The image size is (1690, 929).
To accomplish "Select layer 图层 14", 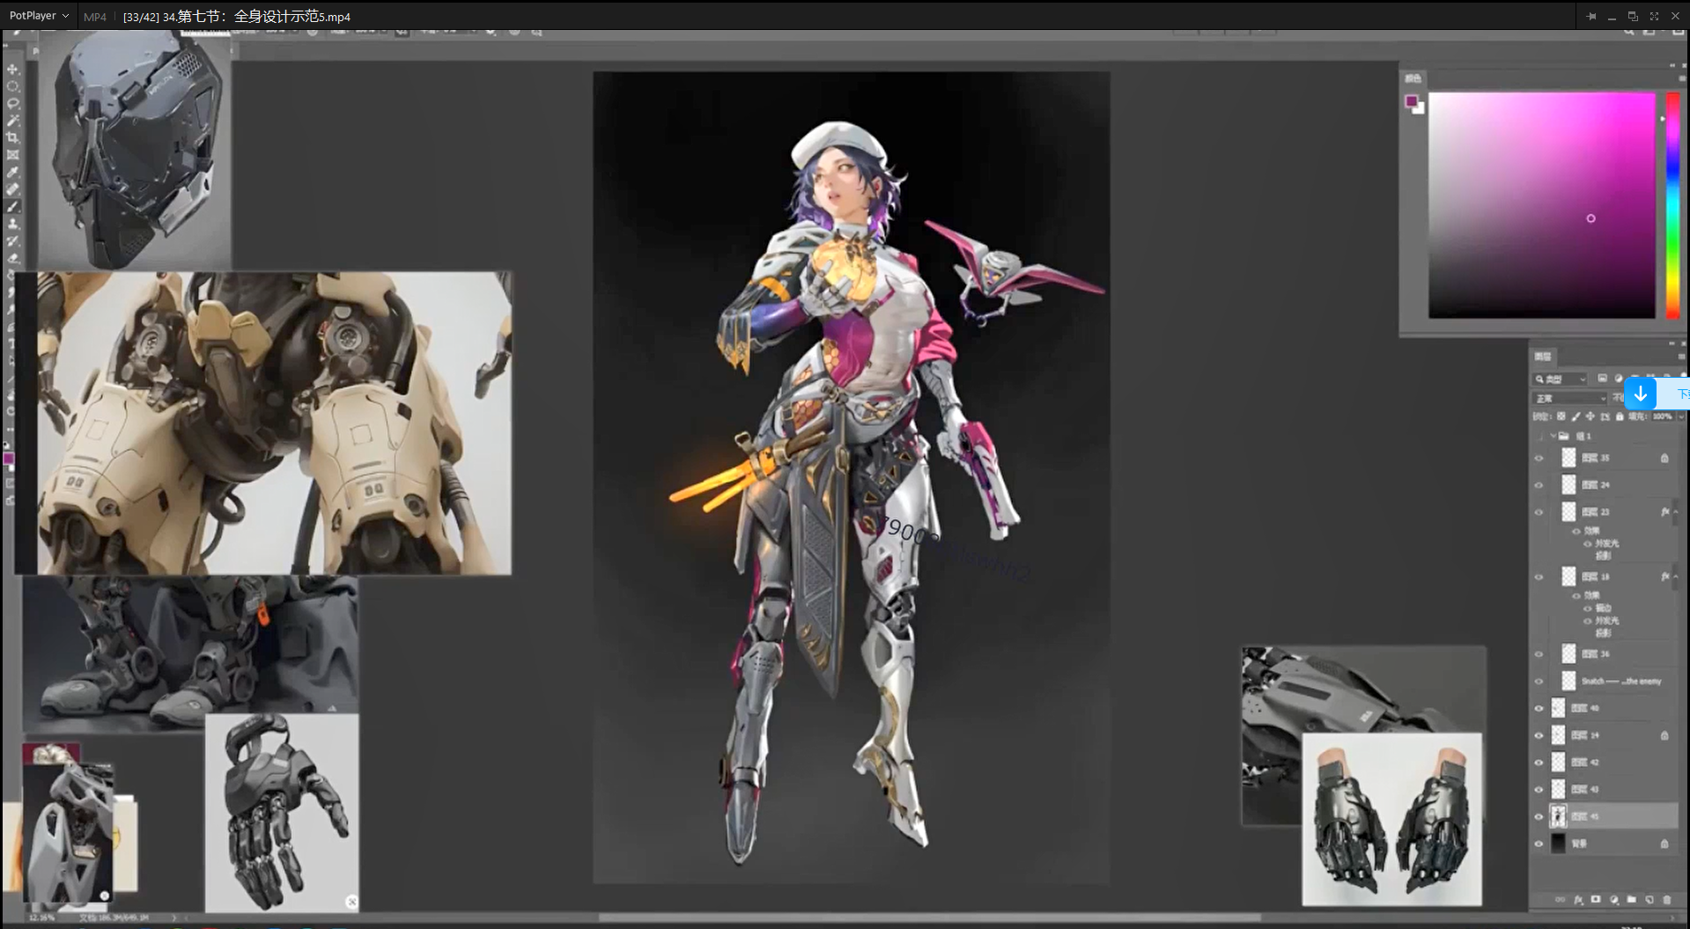I will pyautogui.click(x=1612, y=735).
